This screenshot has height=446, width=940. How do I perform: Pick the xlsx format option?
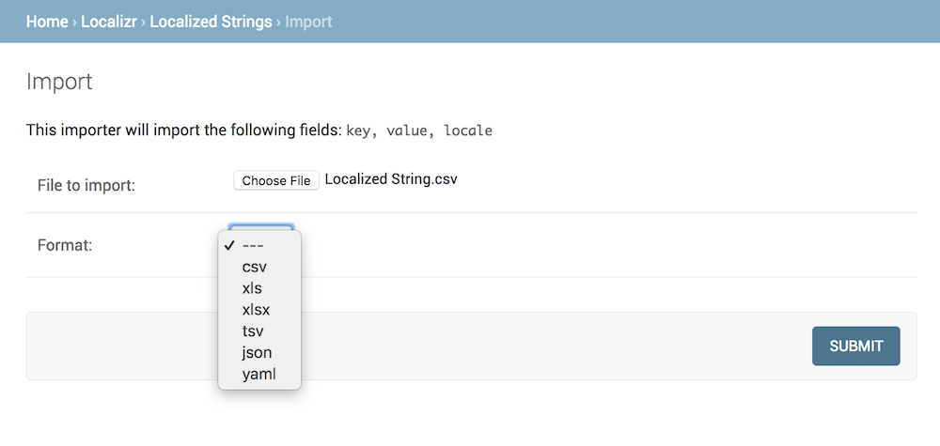tap(256, 310)
